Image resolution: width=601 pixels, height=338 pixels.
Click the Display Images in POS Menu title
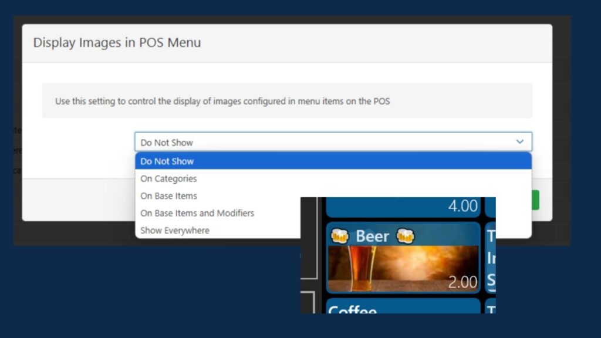coord(117,43)
